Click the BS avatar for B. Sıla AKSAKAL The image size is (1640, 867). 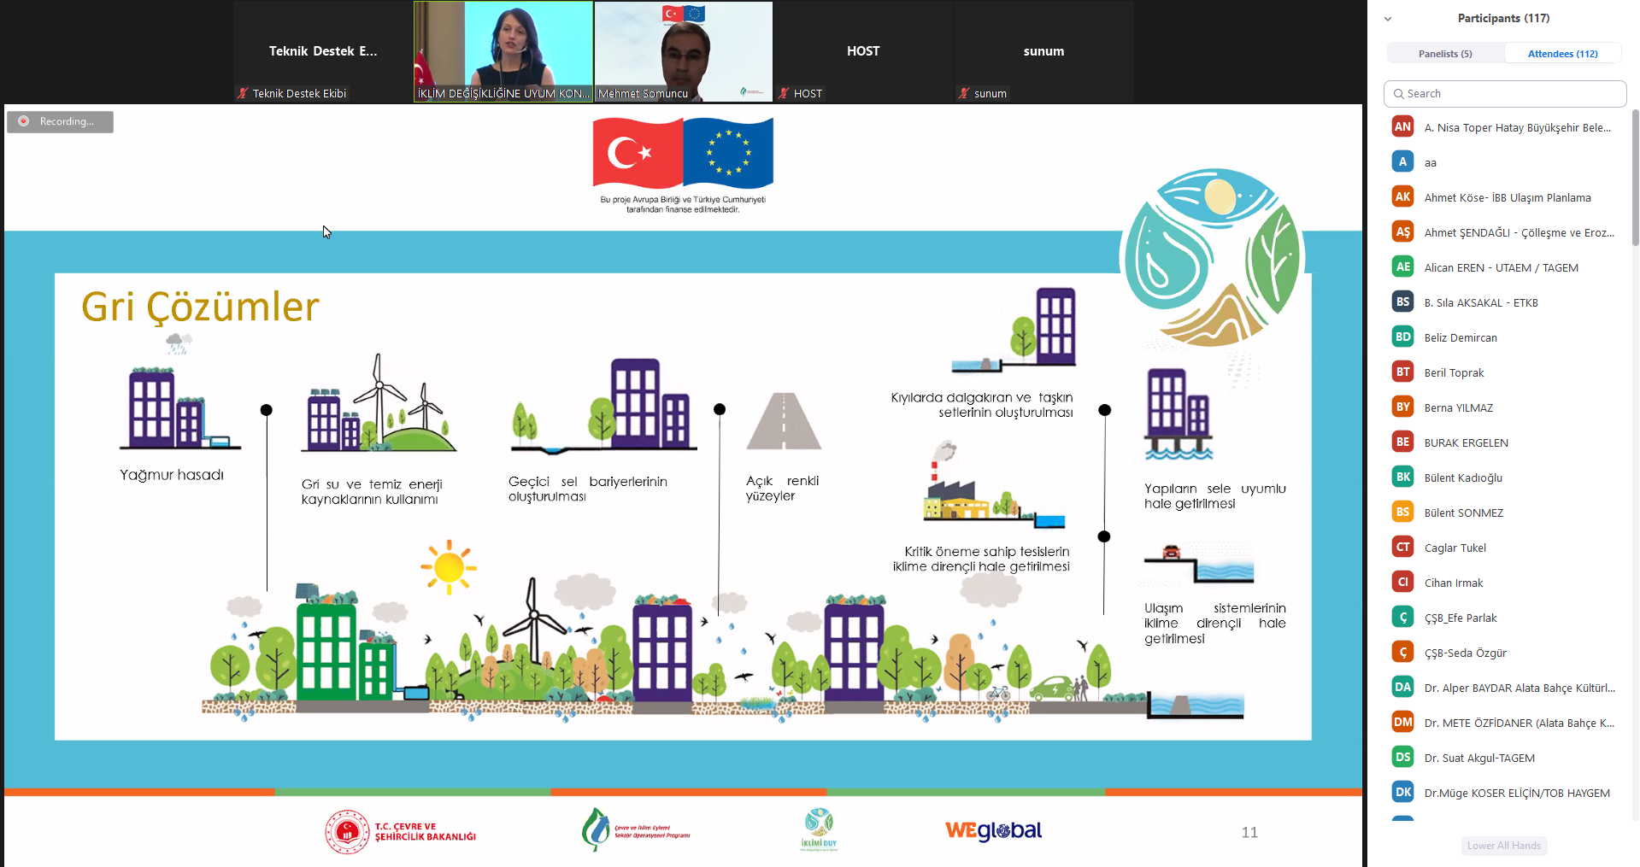click(x=1402, y=302)
